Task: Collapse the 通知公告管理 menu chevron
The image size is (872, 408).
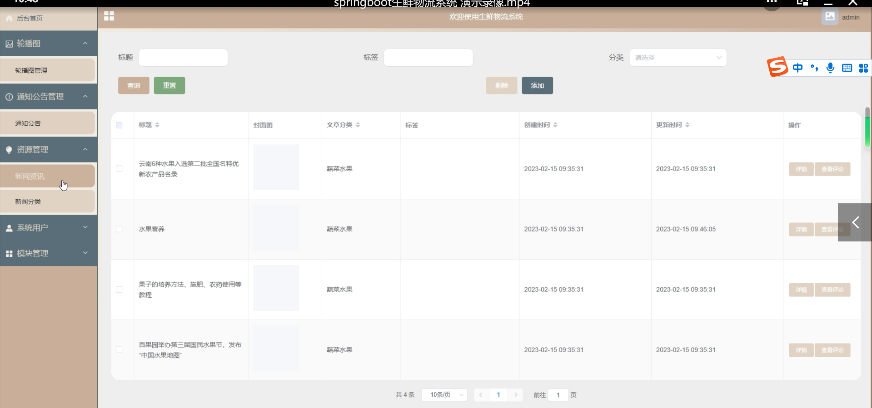Action: [85, 97]
